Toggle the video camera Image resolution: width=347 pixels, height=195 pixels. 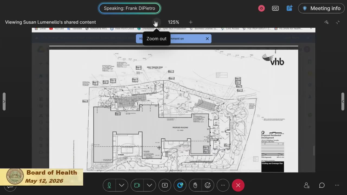137,185
